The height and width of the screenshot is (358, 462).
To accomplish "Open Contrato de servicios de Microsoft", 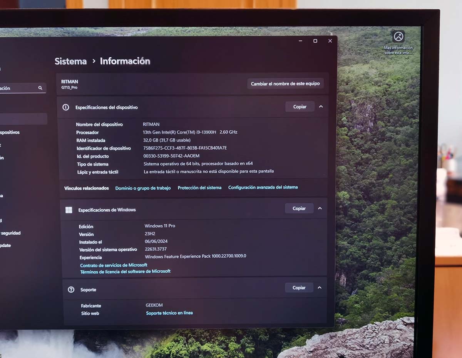I will 114,265.
